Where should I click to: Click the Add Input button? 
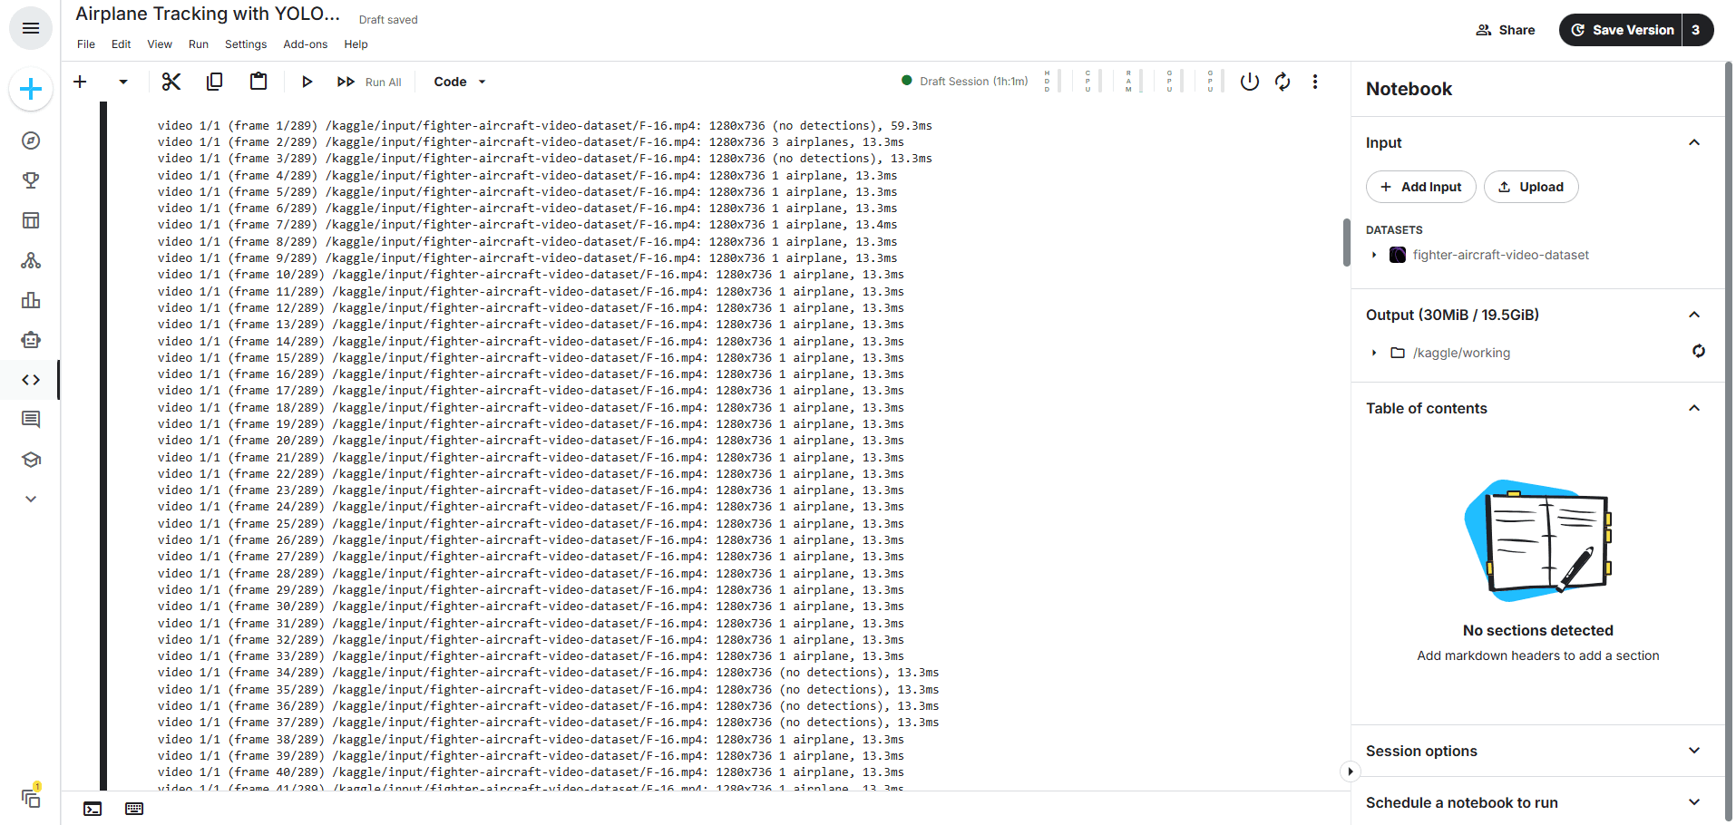click(x=1420, y=187)
